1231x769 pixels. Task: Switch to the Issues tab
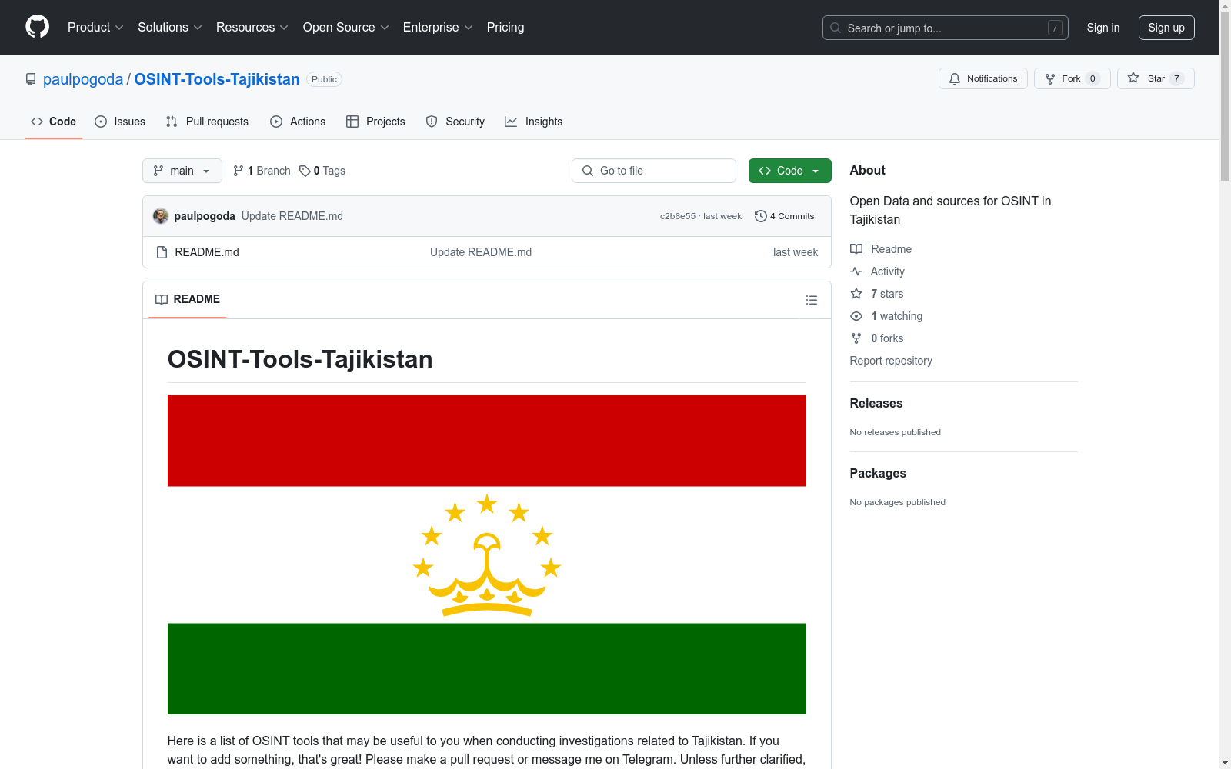[x=120, y=122]
